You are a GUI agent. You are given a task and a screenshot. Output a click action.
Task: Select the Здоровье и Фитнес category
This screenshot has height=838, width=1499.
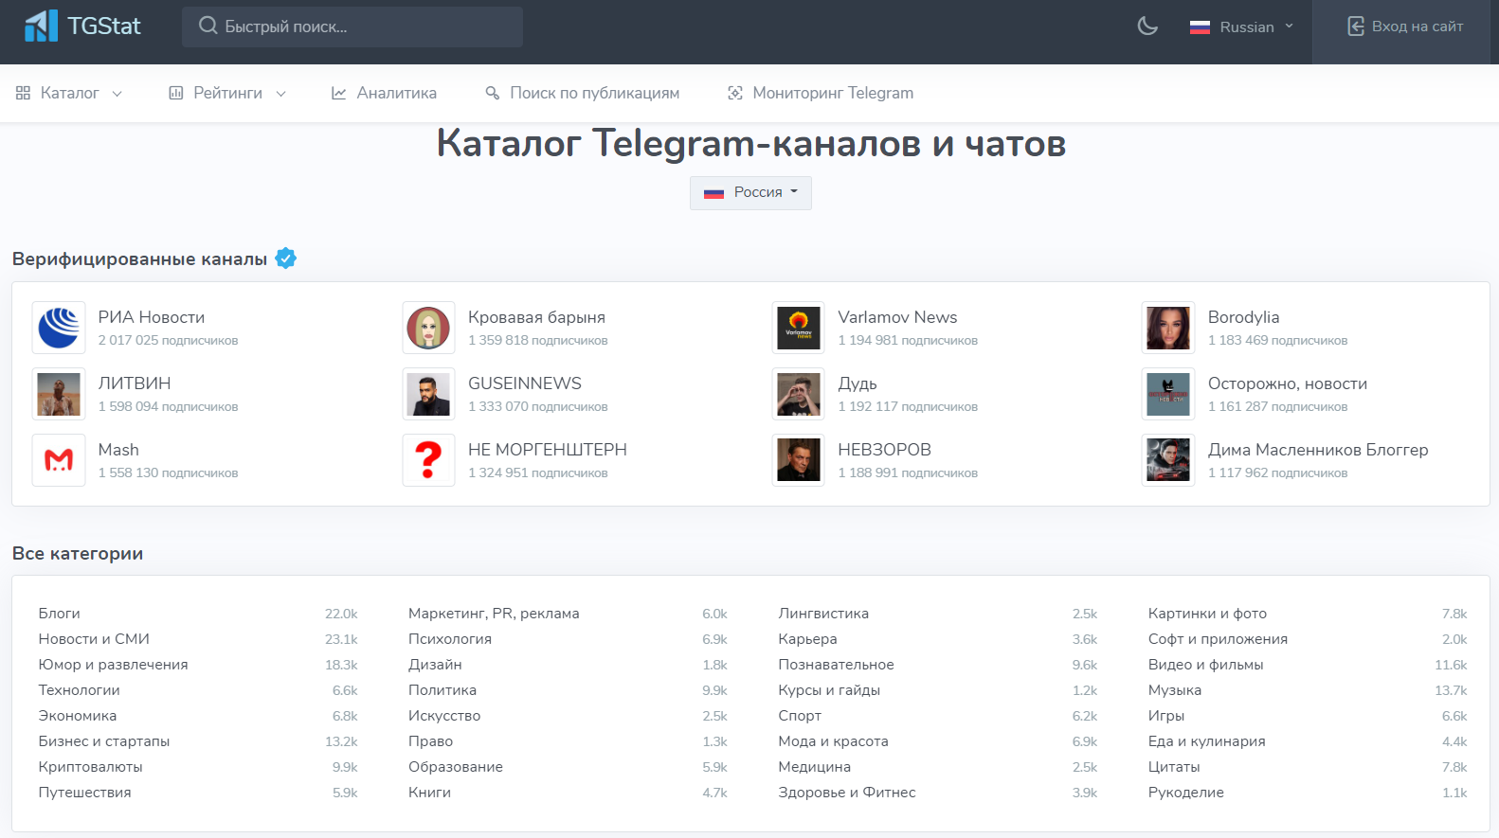click(x=847, y=793)
